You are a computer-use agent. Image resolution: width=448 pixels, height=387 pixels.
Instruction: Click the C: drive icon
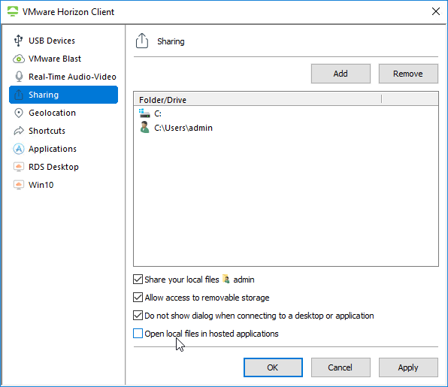click(144, 113)
